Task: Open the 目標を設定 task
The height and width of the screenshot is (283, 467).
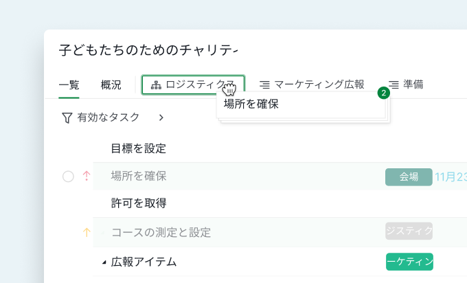Action: click(138, 148)
